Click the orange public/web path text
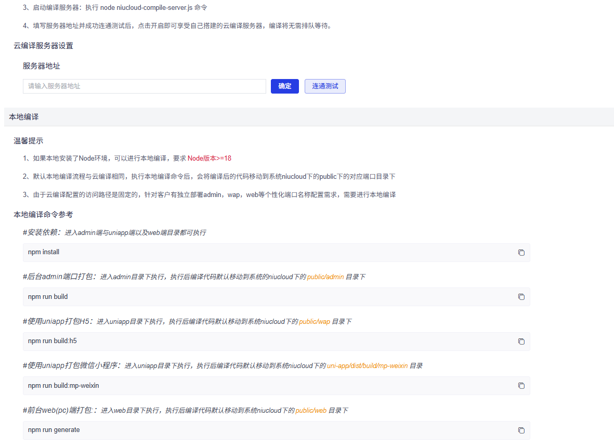 [311, 411]
